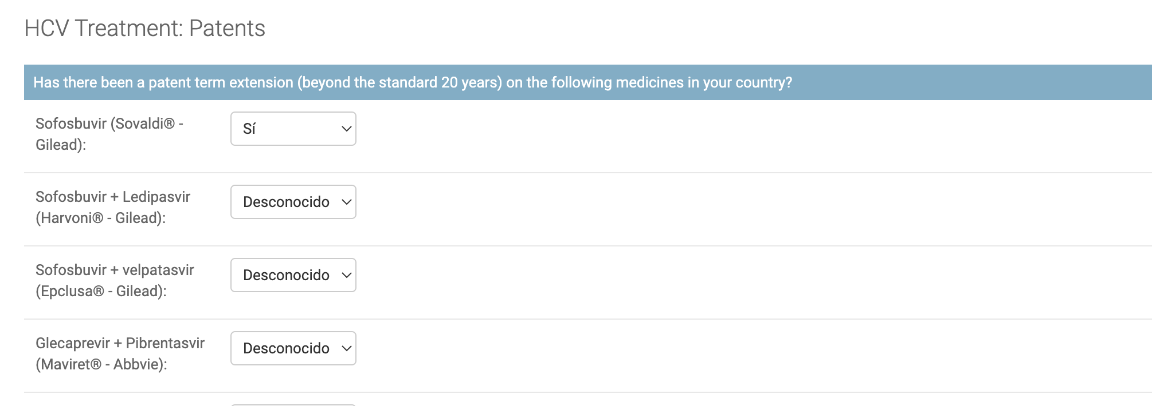The image size is (1152, 406).
Task: Click the 'HCV Treatment: Patents' page heading
Action: pos(145,28)
